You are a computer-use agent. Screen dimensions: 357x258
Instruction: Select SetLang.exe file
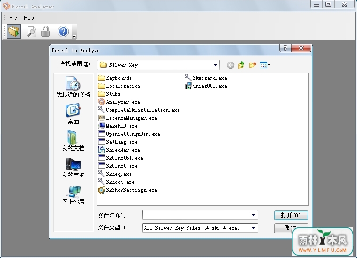pyautogui.click(x=118, y=142)
